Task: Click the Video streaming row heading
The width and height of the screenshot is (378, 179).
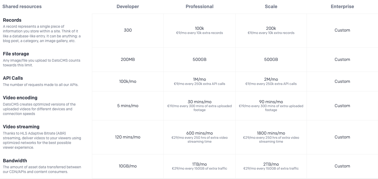Action: 21,127
